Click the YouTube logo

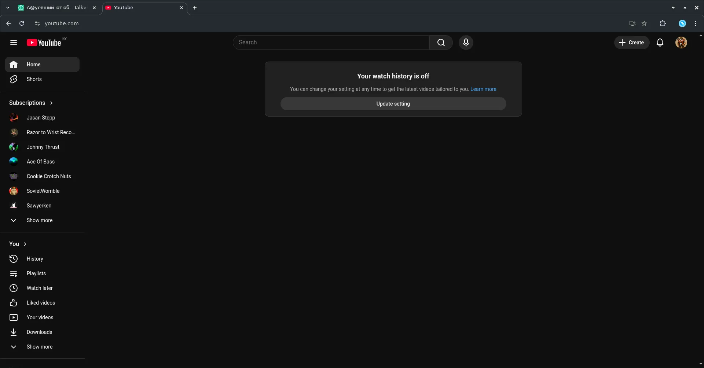[x=44, y=43]
